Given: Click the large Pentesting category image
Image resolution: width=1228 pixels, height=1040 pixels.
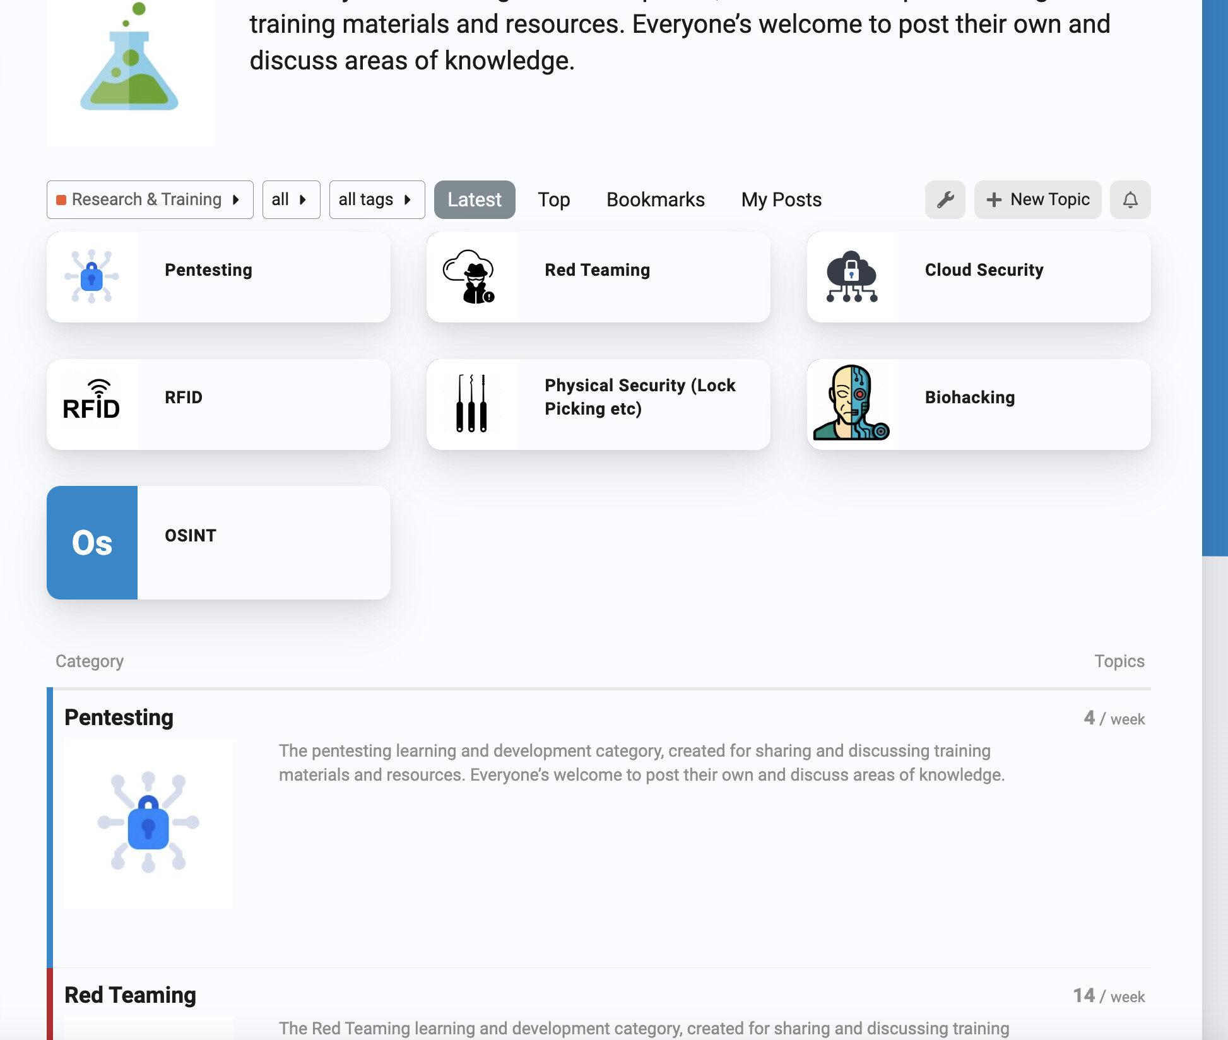Looking at the screenshot, I should click(149, 823).
